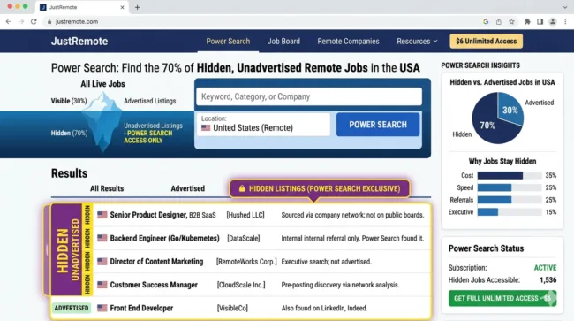Viewport: 574px width, 321px height.
Task: Open the browser extensions puzzle icon
Action: (527, 21)
